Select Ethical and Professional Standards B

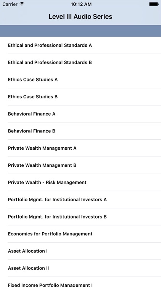80,62
